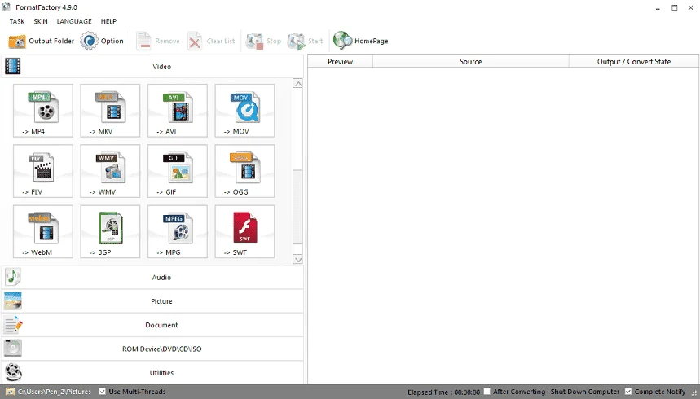Choose the MKV conversion format tile
This screenshot has height=399, width=700.
[x=110, y=110]
